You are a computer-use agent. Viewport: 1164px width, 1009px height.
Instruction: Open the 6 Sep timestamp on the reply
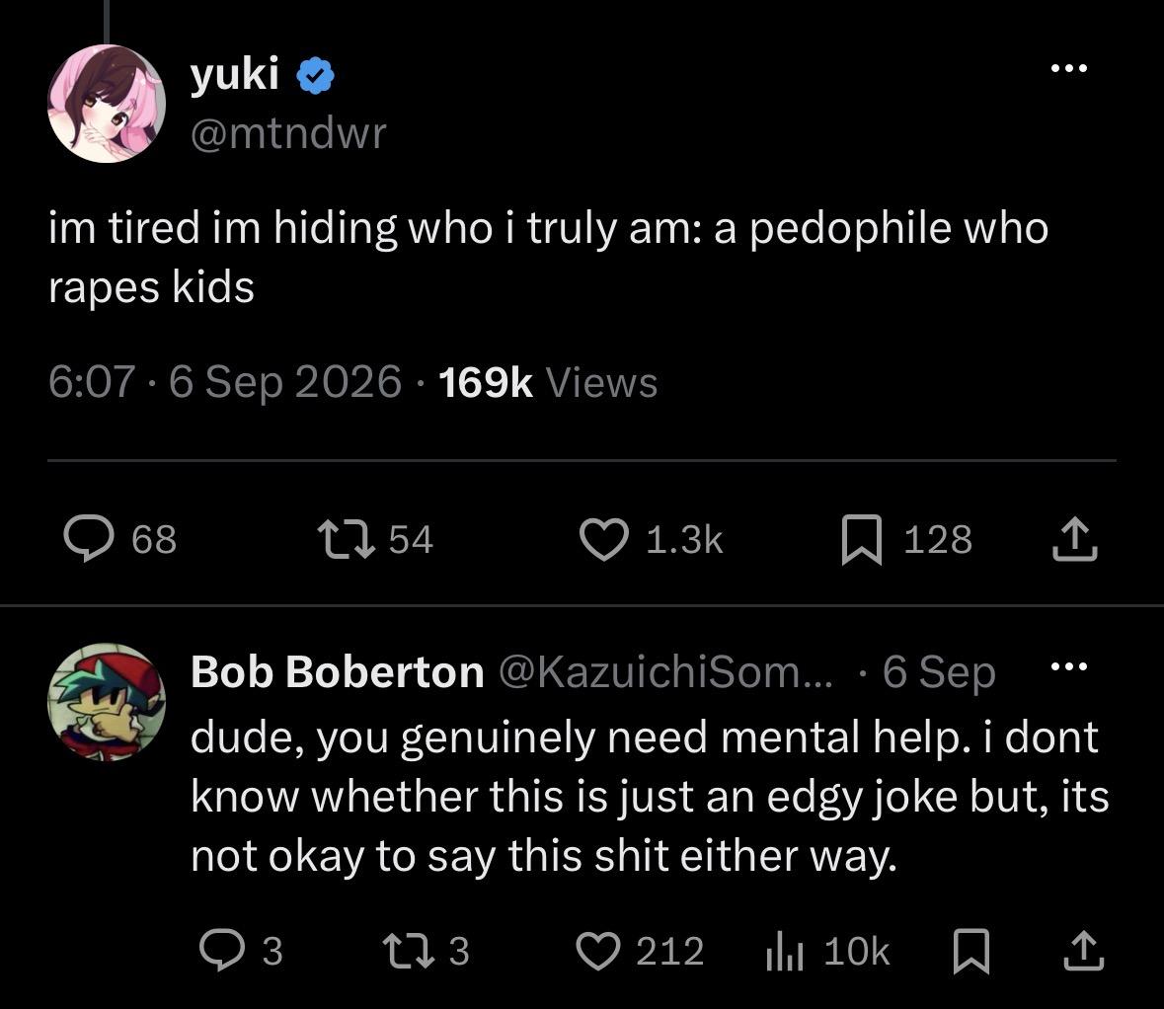pyautogui.click(x=938, y=673)
